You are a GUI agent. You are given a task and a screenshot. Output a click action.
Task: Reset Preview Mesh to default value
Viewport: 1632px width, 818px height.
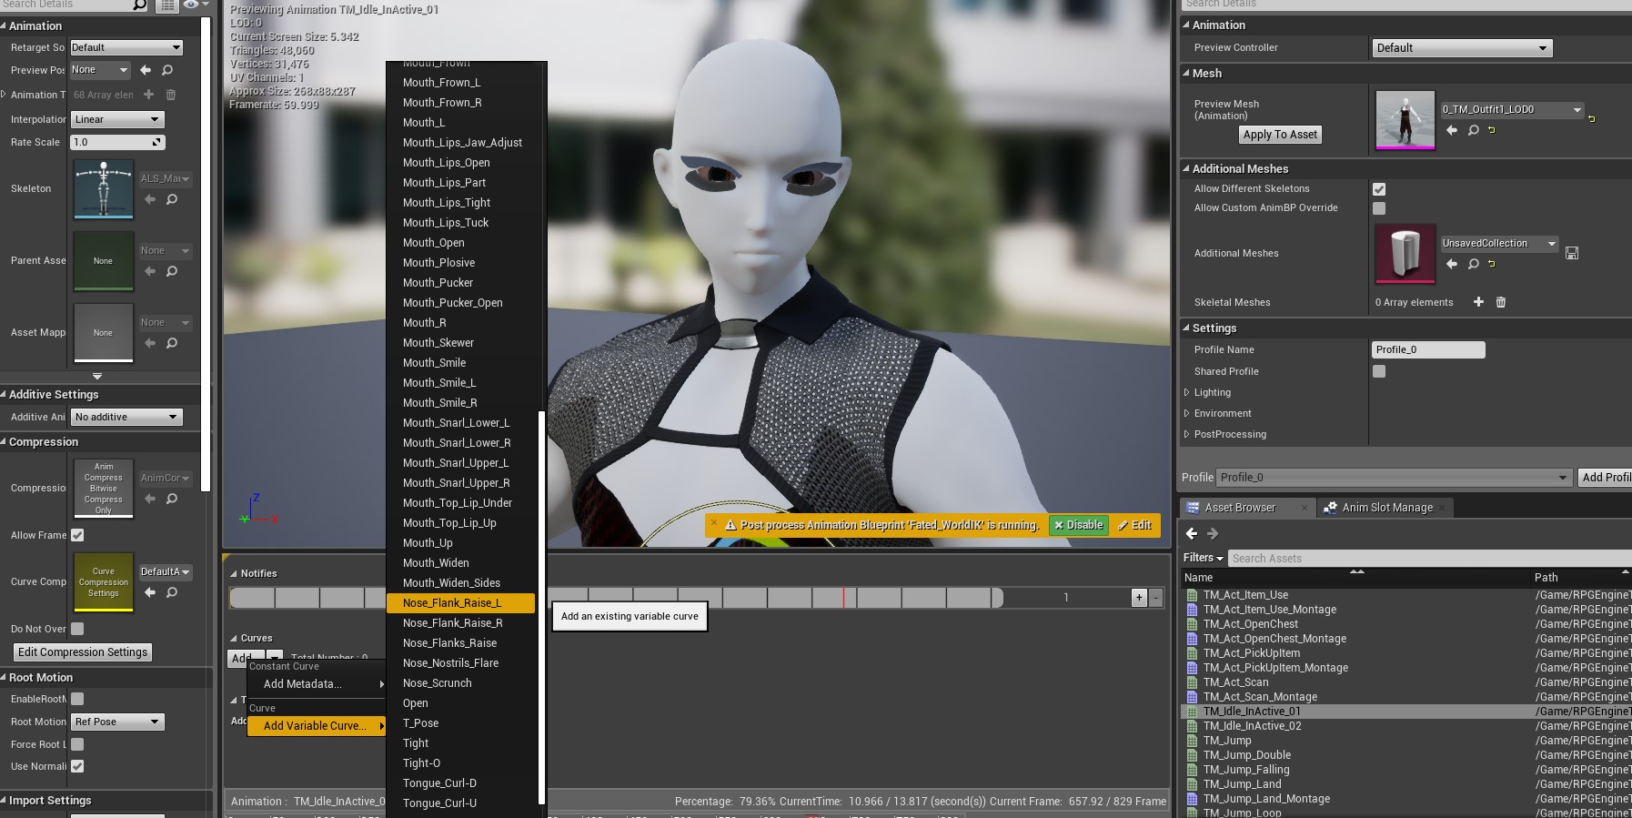click(x=1591, y=119)
